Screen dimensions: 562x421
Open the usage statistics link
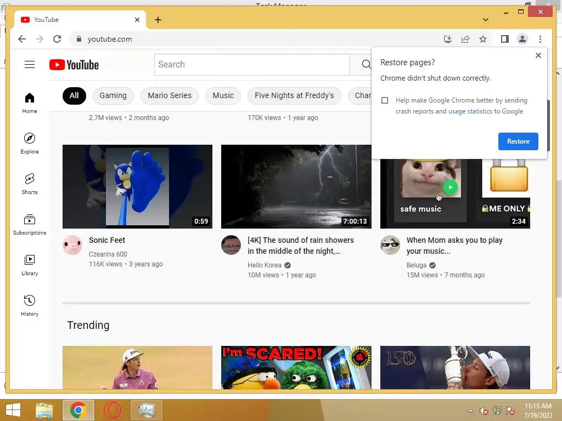[470, 111]
